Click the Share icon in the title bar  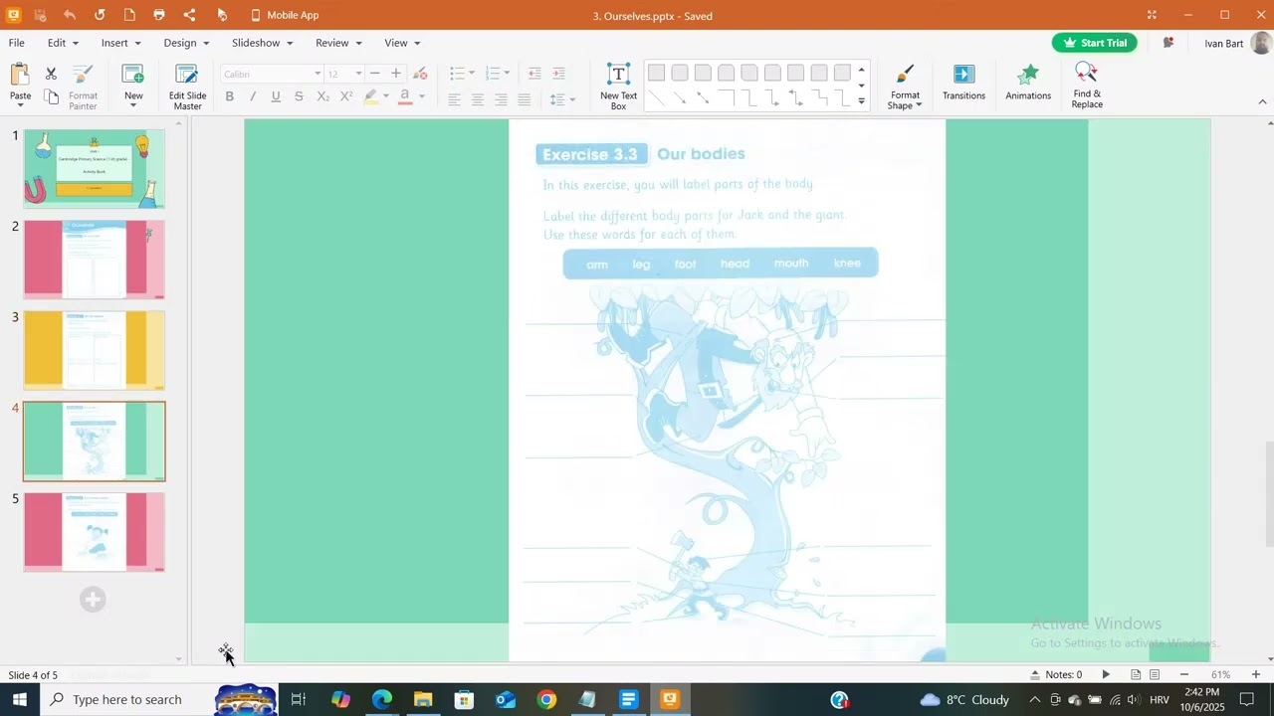click(x=189, y=15)
